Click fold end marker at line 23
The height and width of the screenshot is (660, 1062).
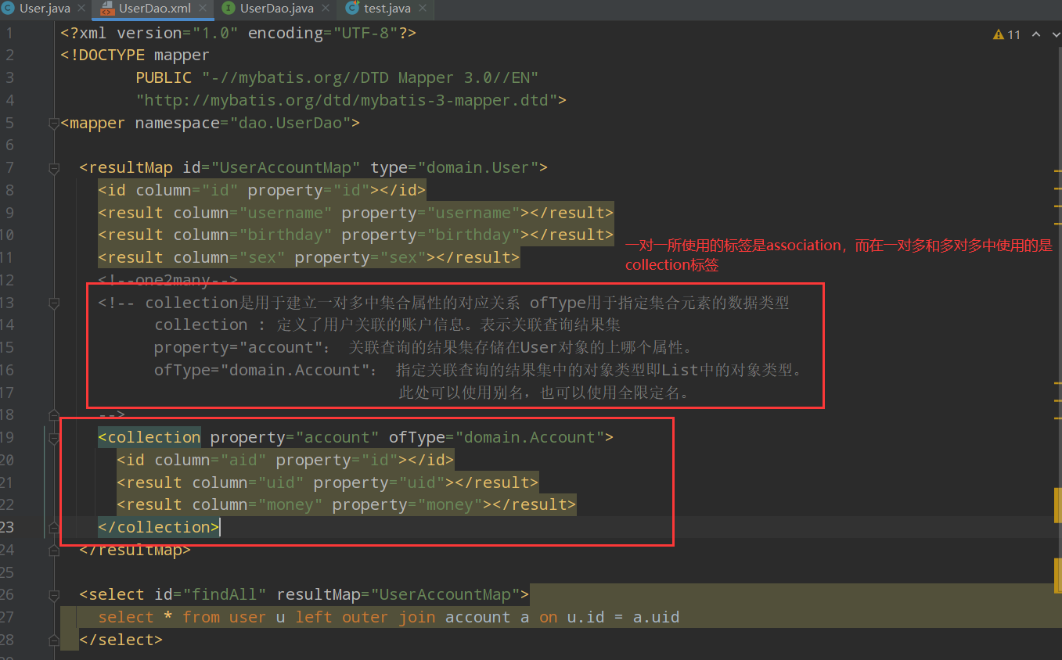tap(54, 527)
